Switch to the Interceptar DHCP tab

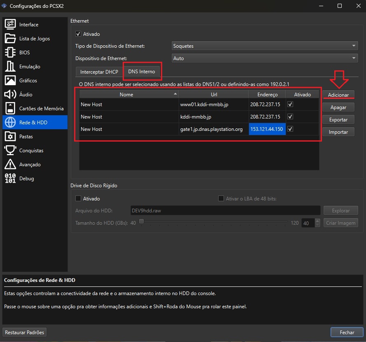coord(99,72)
